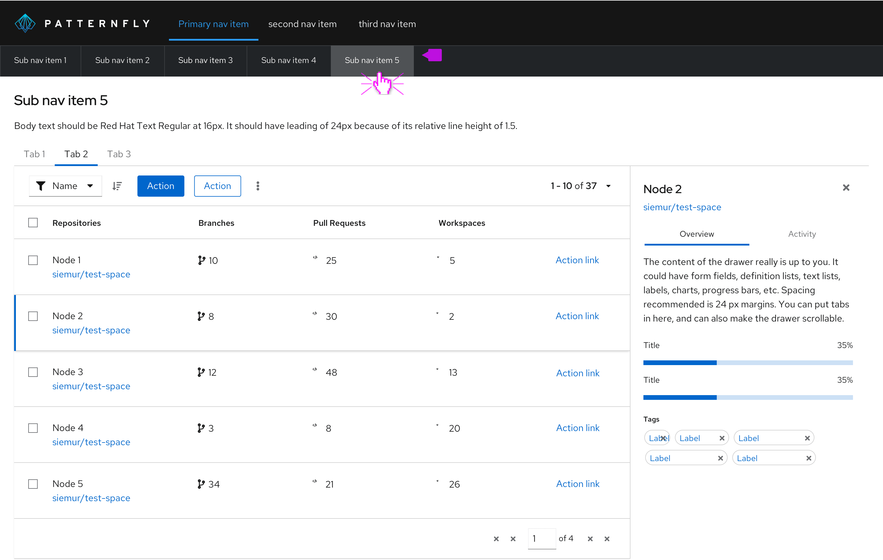Click Action link for Node 3

[577, 373]
